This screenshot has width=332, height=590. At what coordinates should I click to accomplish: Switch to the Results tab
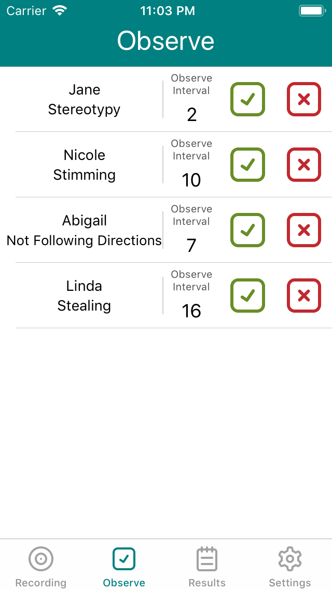click(207, 567)
